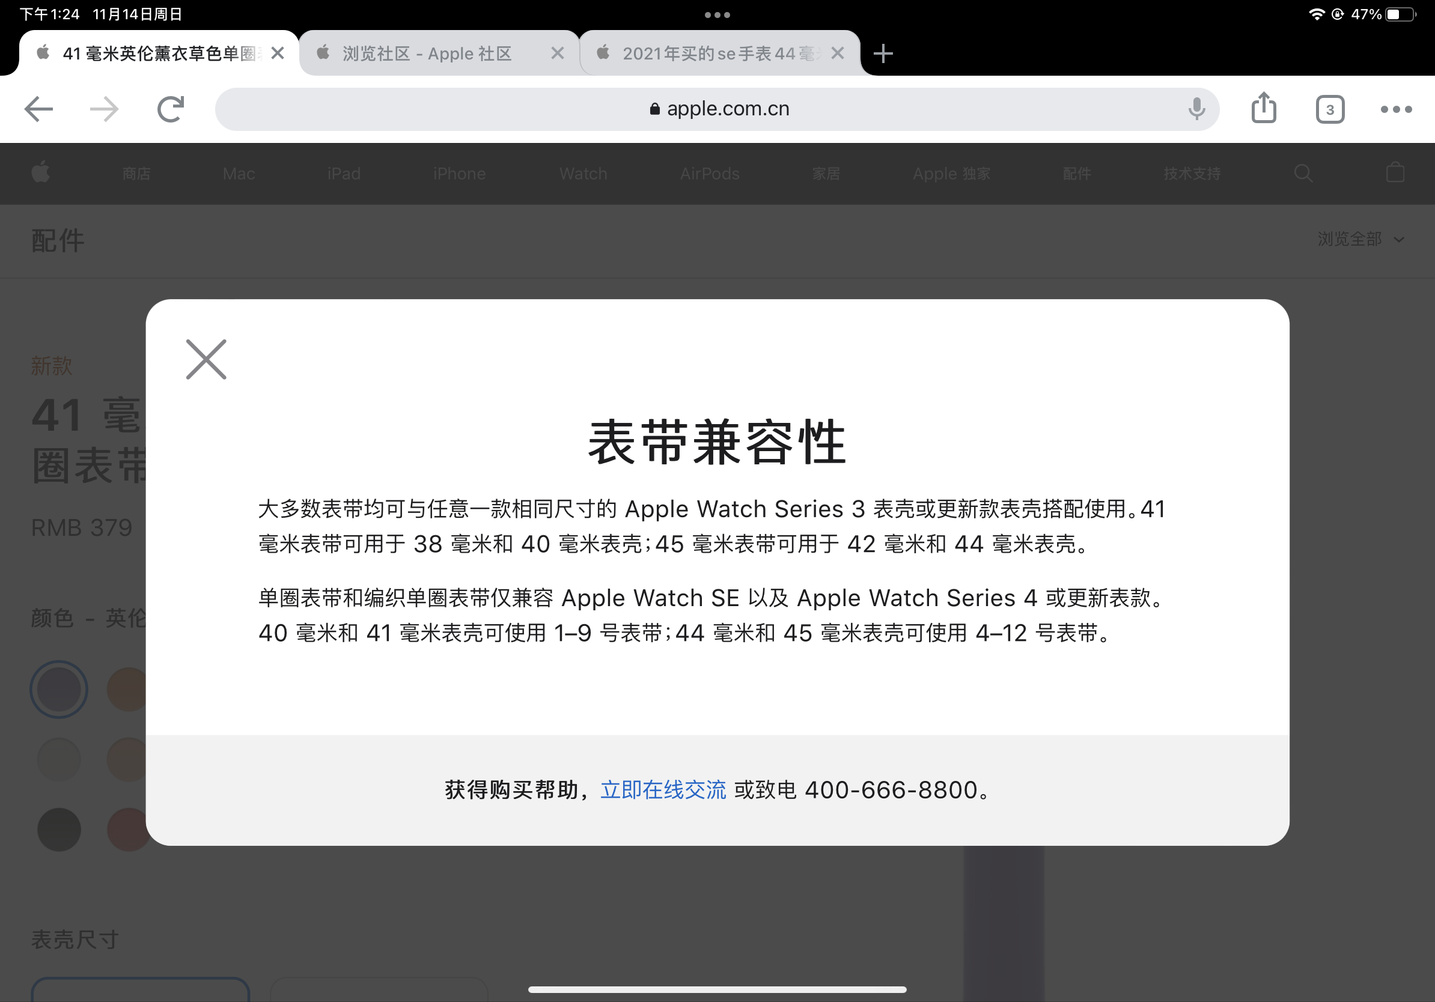The image size is (1435, 1002).
Task: Open the share sheet icon
Action: point(1263,108)
